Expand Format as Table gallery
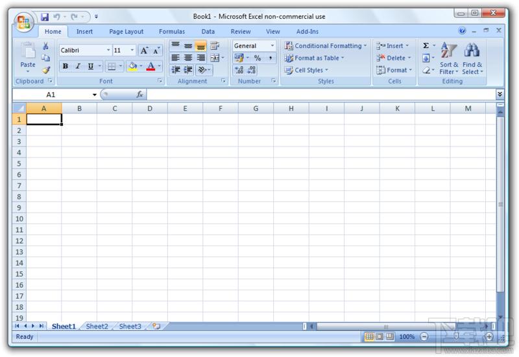 pos(315,58)
